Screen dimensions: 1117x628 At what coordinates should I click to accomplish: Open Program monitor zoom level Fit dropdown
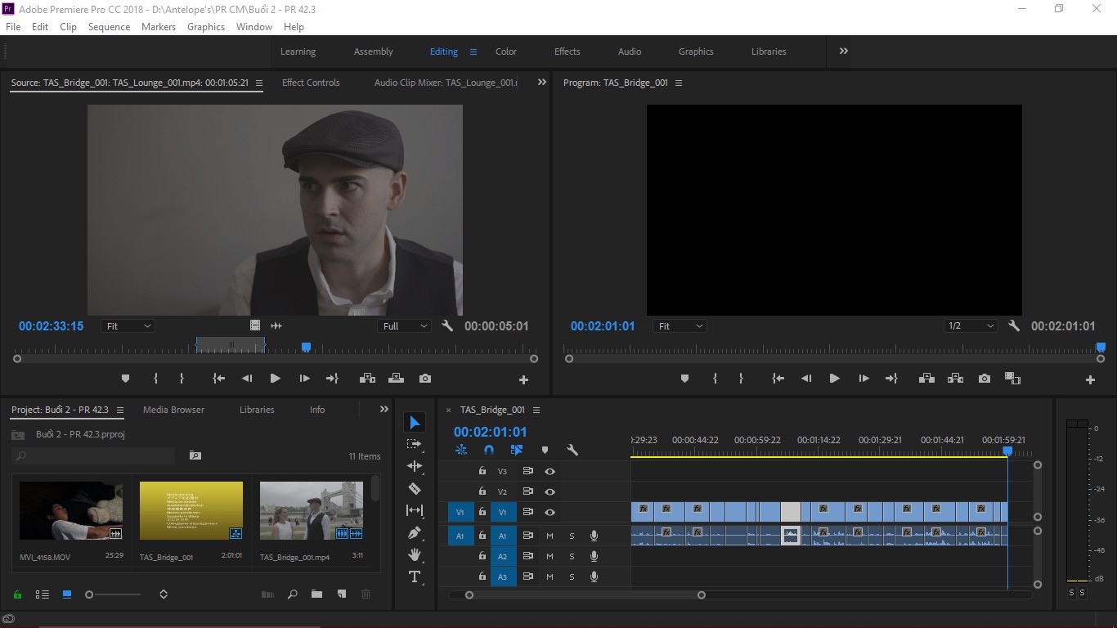click(681, 325)
